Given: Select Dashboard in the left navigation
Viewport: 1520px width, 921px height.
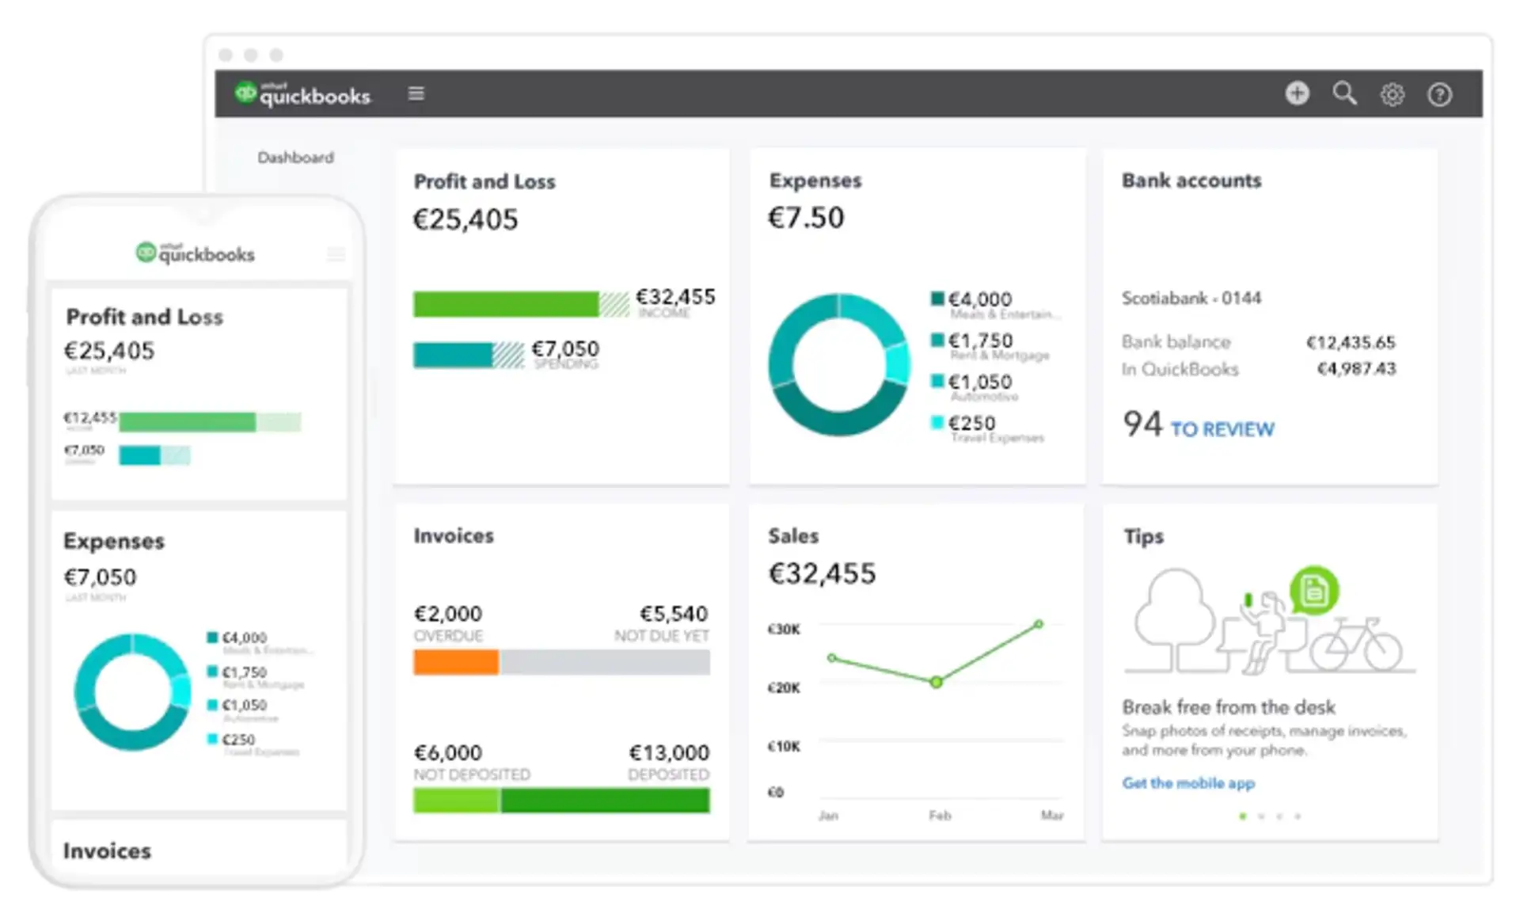Looking at the screenshot, I should tap(294, 157).
